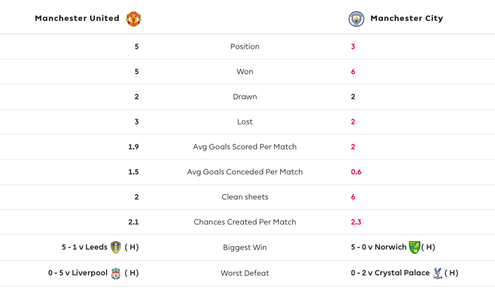Open the 0 - 2 v Crystal Palace result
The width and height of the screenshot is (495, 298).
390,273
